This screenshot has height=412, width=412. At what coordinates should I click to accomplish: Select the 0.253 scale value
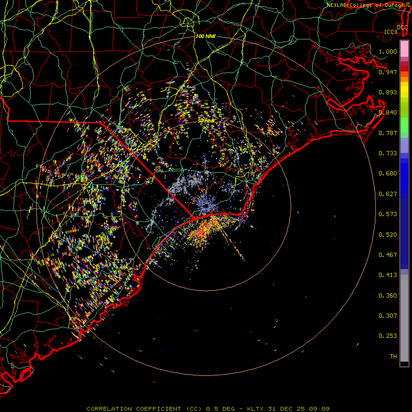pos(388,336)
